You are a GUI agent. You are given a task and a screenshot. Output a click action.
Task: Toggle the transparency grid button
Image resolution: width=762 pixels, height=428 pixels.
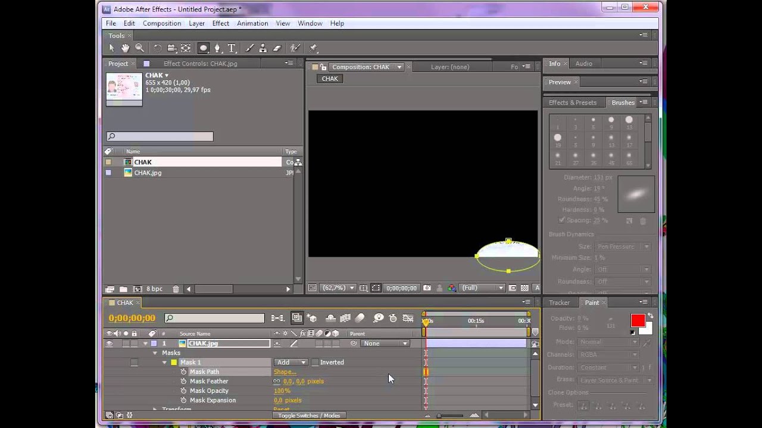click(524, 288)
